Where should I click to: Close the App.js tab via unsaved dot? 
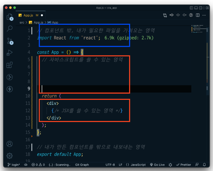coord(42,15)
